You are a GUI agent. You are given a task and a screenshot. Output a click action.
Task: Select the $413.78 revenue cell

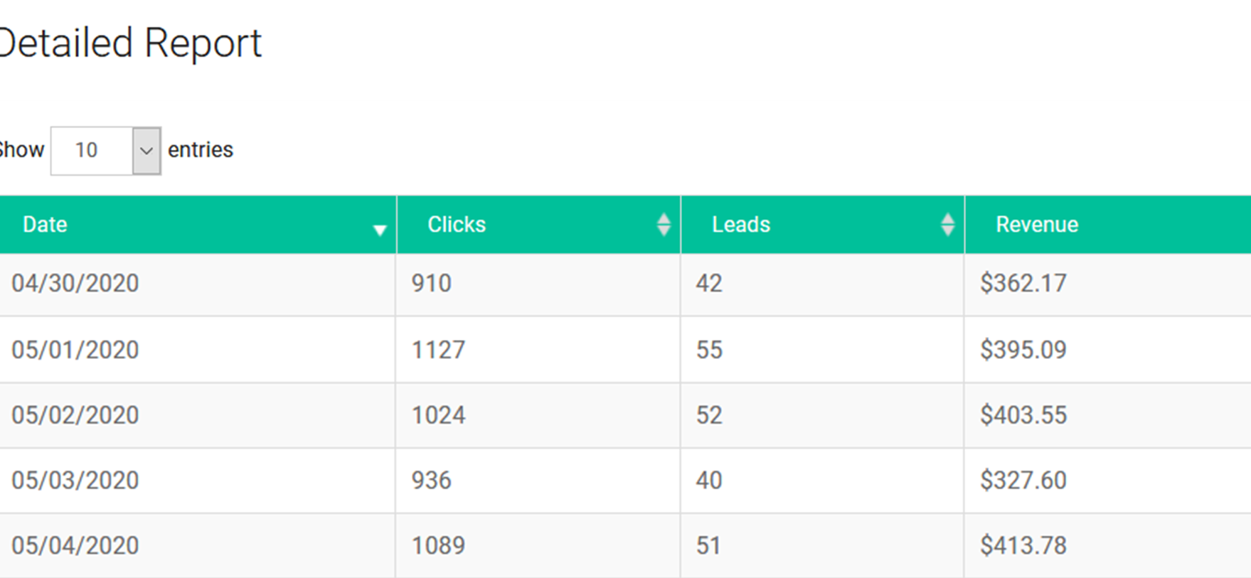click(x=1023, y=546)
